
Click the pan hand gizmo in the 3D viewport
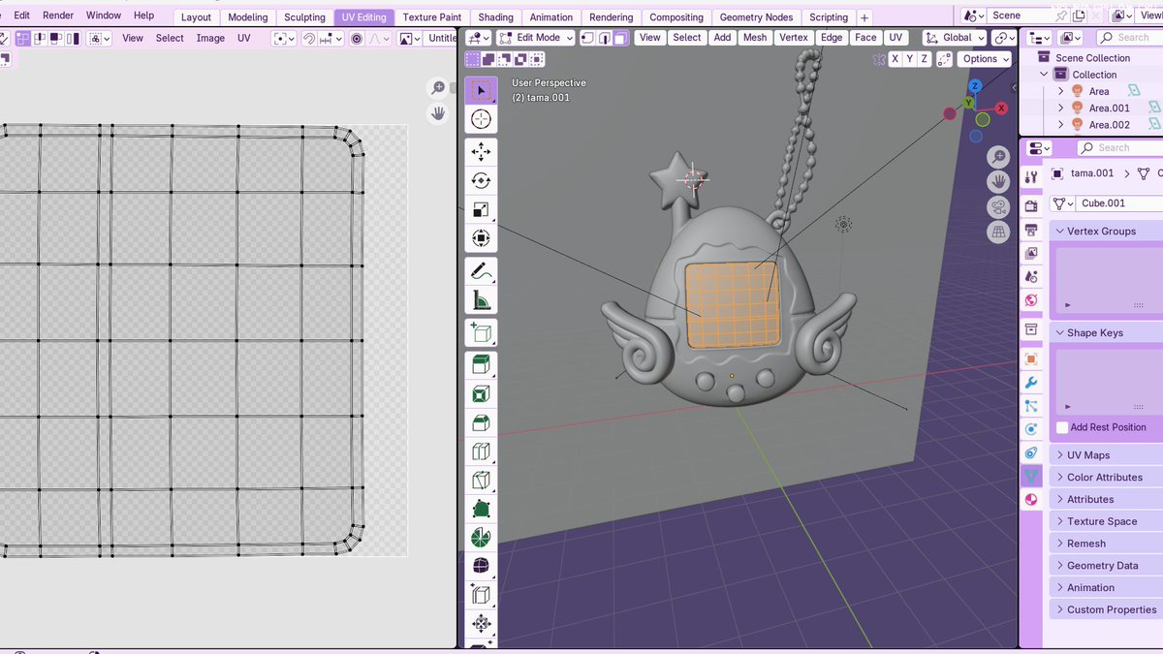998,182
